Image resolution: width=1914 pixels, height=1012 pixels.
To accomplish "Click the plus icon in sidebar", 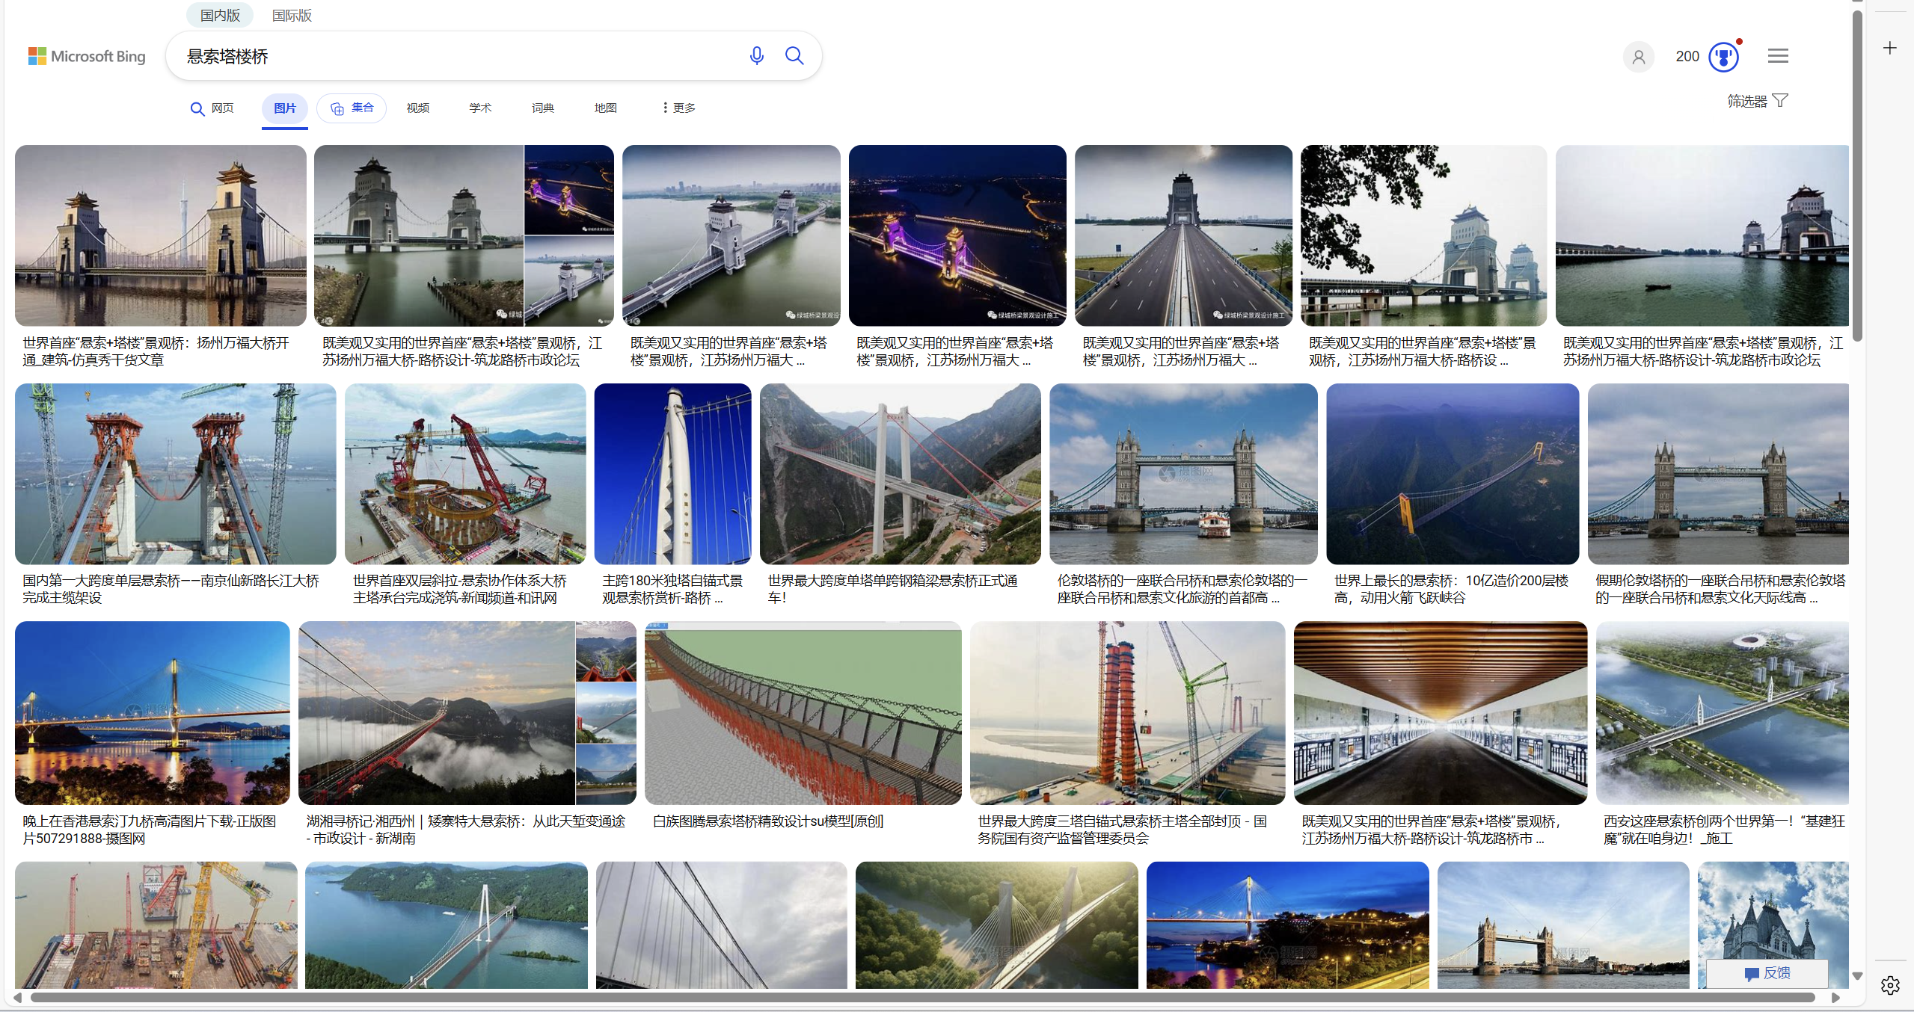I will click(1890, 48).
